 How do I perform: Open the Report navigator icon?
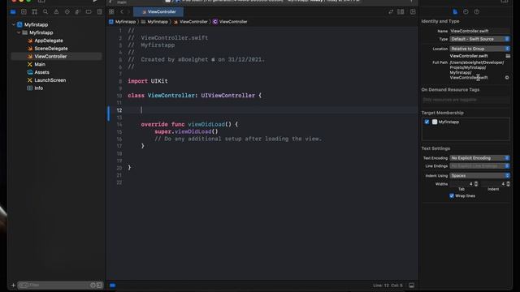coord(99,12)
